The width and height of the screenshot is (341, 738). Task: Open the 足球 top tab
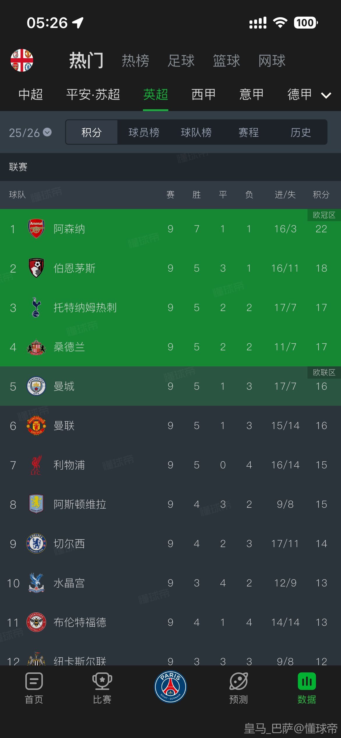coord(181,61)
